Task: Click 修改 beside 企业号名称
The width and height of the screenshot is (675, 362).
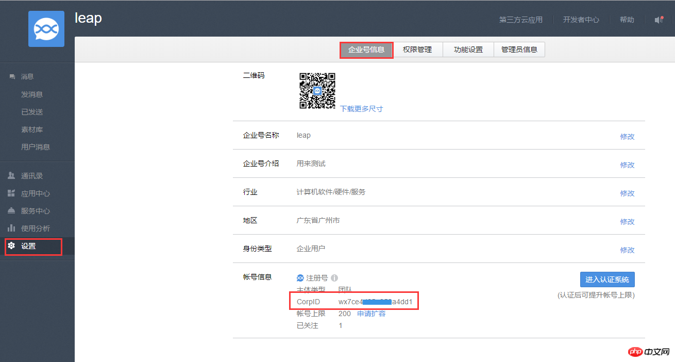Action: [x=628, y=136]
